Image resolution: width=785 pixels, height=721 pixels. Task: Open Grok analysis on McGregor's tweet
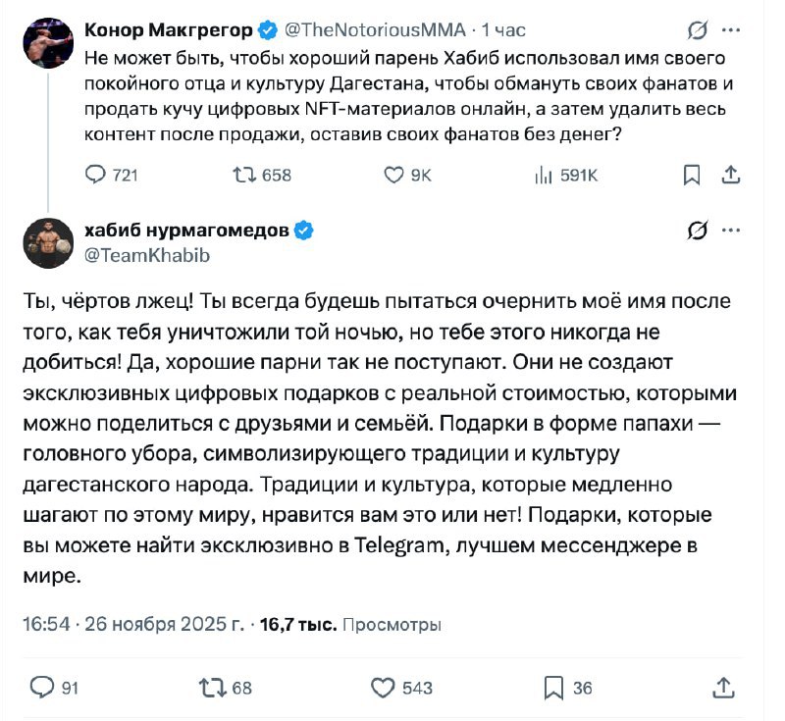(x=696, y=29)
